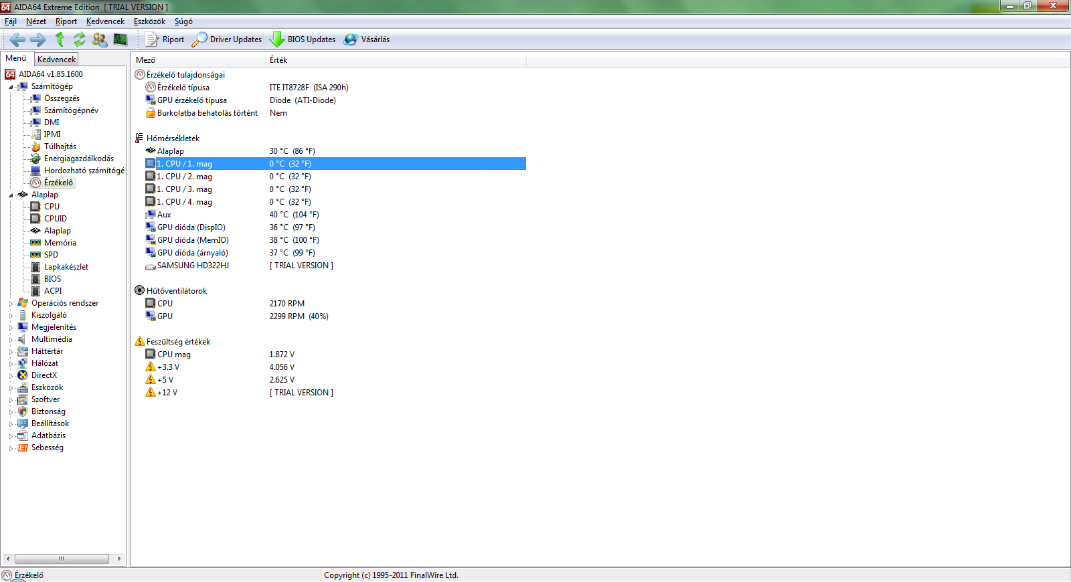Image resolution: width=1071 pixels, height=582 pixels.
Task: Open the Súgó menu
Action: pos(183,21)
